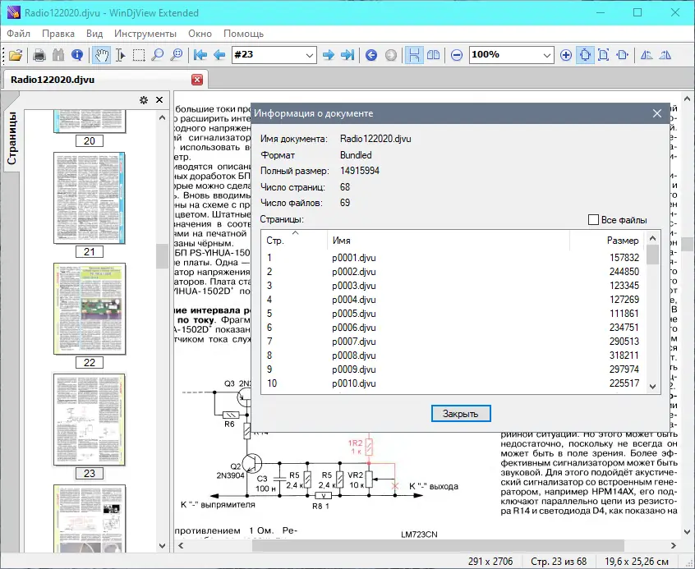
Task: Open the Инструменты menu
Action: 145,34
